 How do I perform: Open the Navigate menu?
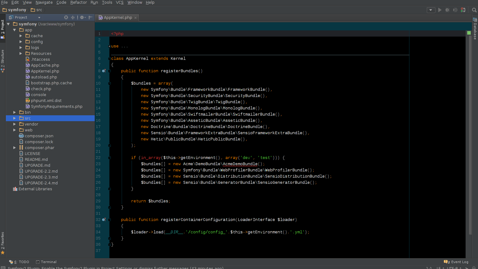pos(44,2)
